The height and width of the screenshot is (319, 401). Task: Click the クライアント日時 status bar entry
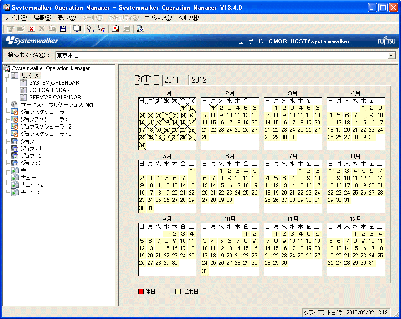(346, 312)
